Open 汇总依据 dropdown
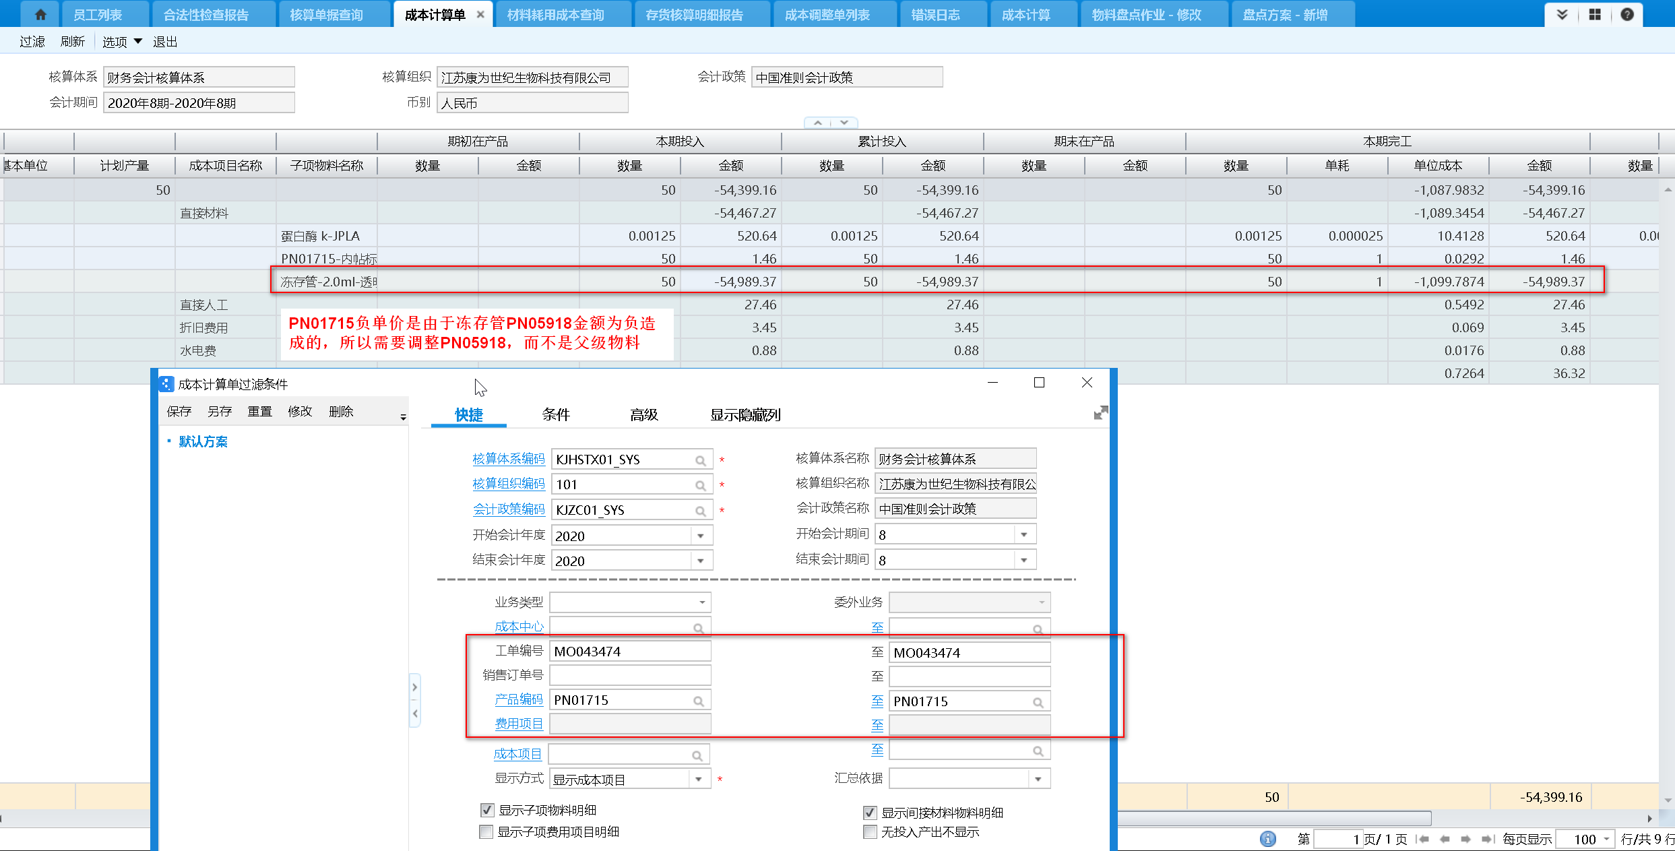This screenshot has width=1675, height=851. 1038,779
